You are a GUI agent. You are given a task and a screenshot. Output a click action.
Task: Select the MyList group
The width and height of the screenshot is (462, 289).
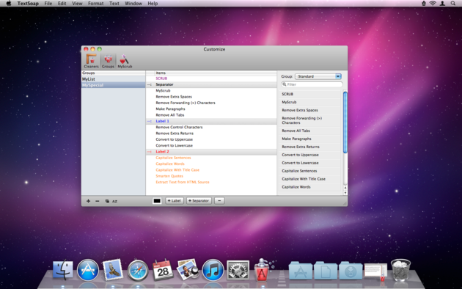coord(113,79)
